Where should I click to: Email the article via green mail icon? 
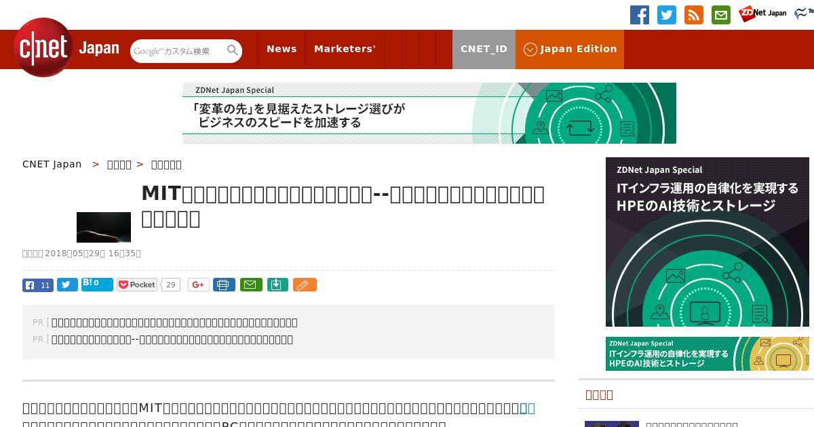point(250,285)
